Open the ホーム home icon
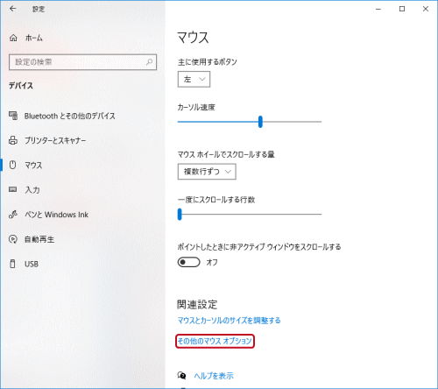Viewport: 438px width, 389px height. pos(13,38)
